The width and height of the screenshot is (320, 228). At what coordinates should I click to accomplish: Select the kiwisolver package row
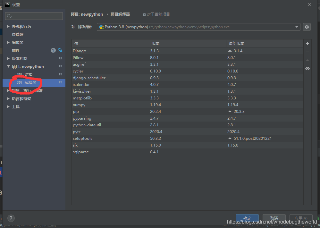click(x=187, y=91)
